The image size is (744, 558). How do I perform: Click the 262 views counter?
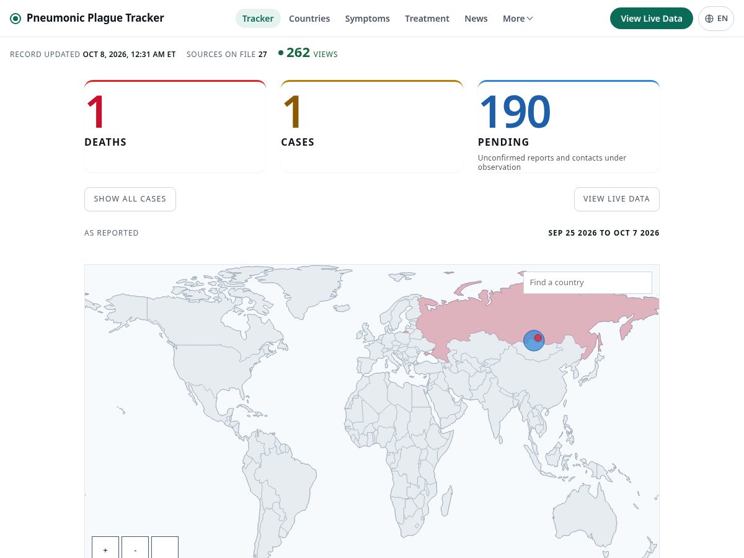[x=308, y=53]
